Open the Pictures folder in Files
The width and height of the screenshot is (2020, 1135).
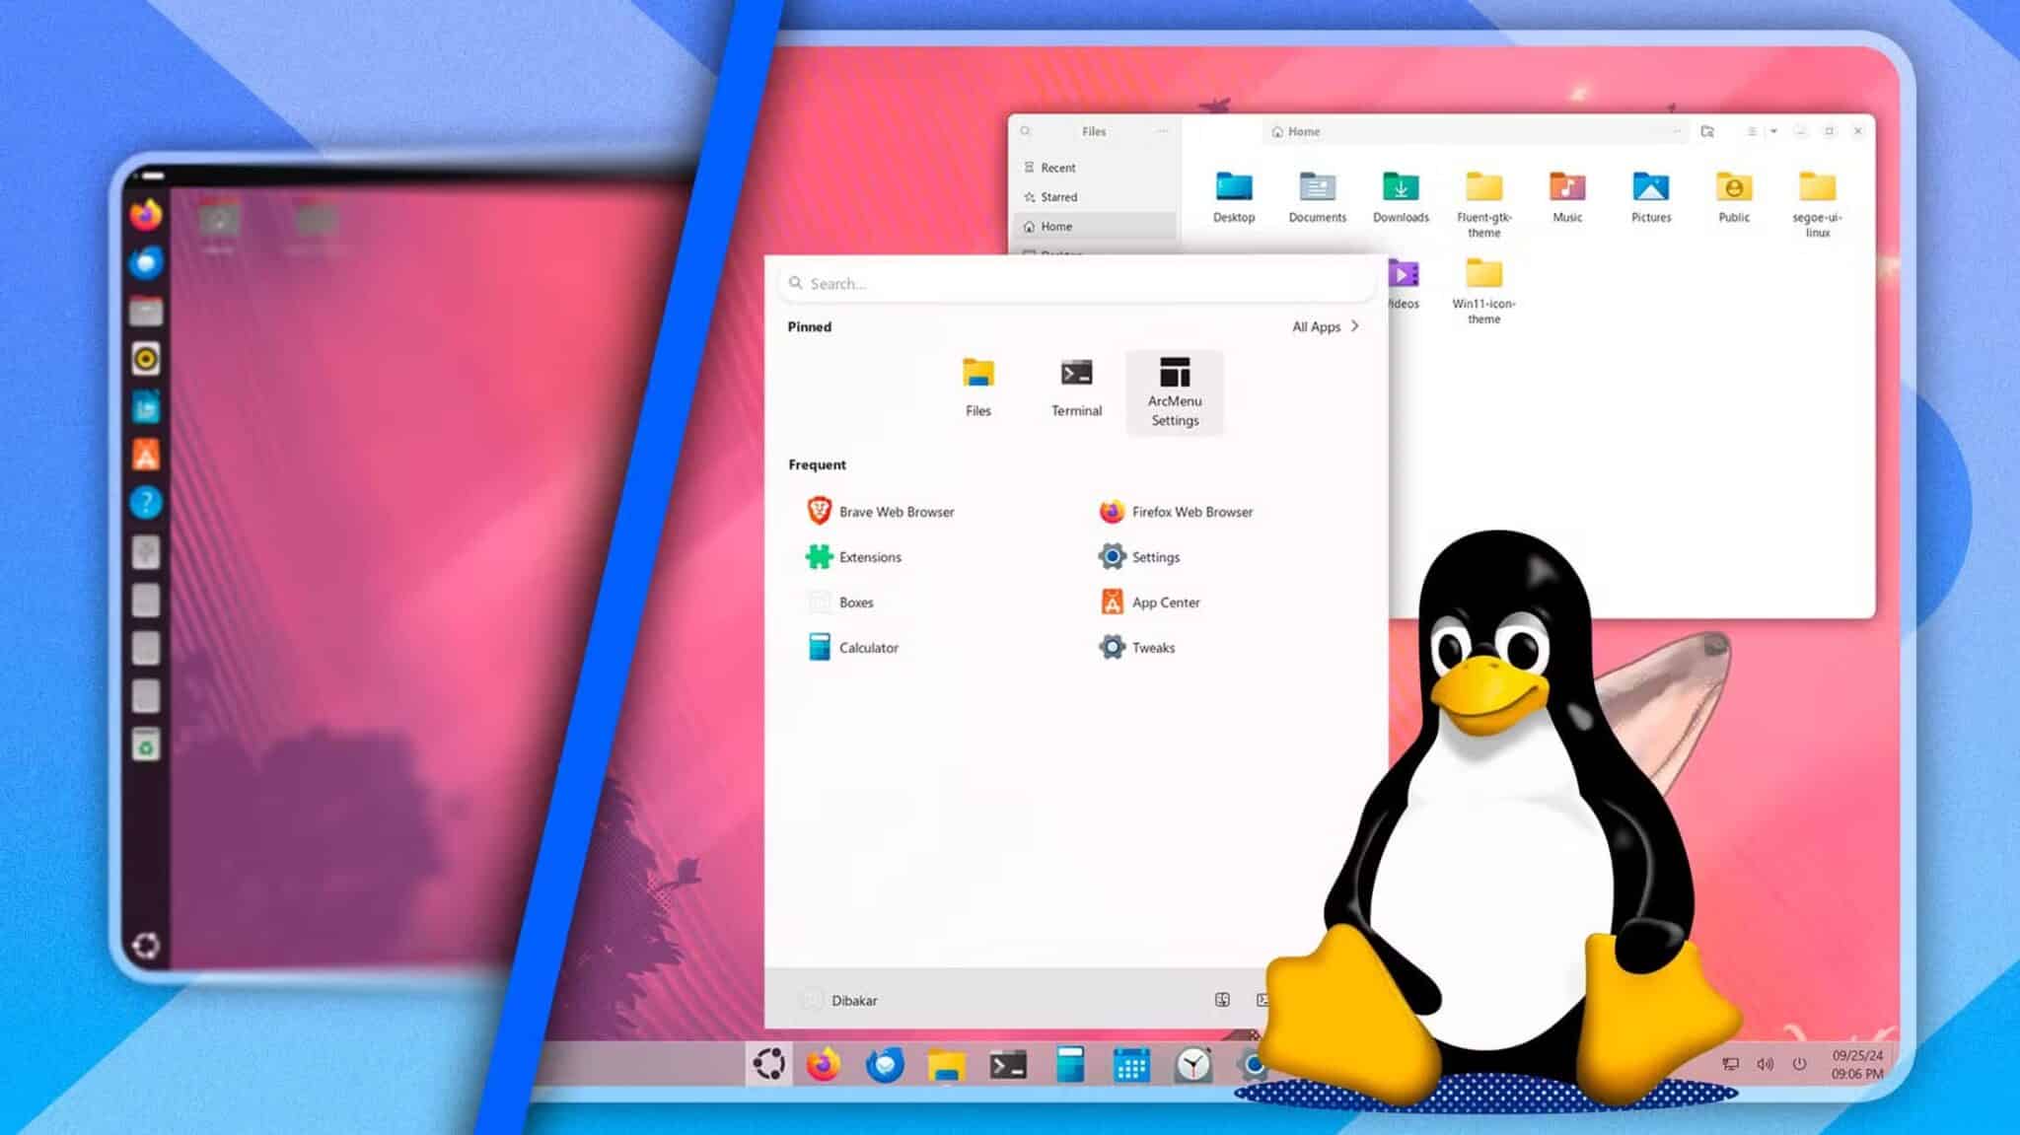pyautogui.click(x=1651, y=197)
